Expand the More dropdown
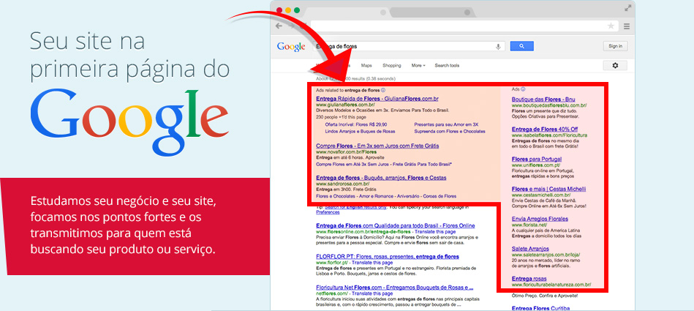694x311 pixels. (x=418, y=66)
